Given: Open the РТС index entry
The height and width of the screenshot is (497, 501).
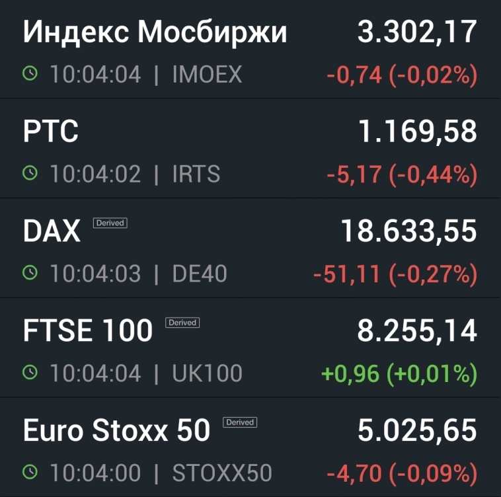Looking at the screenshot, I should click(x=51, y=132).
